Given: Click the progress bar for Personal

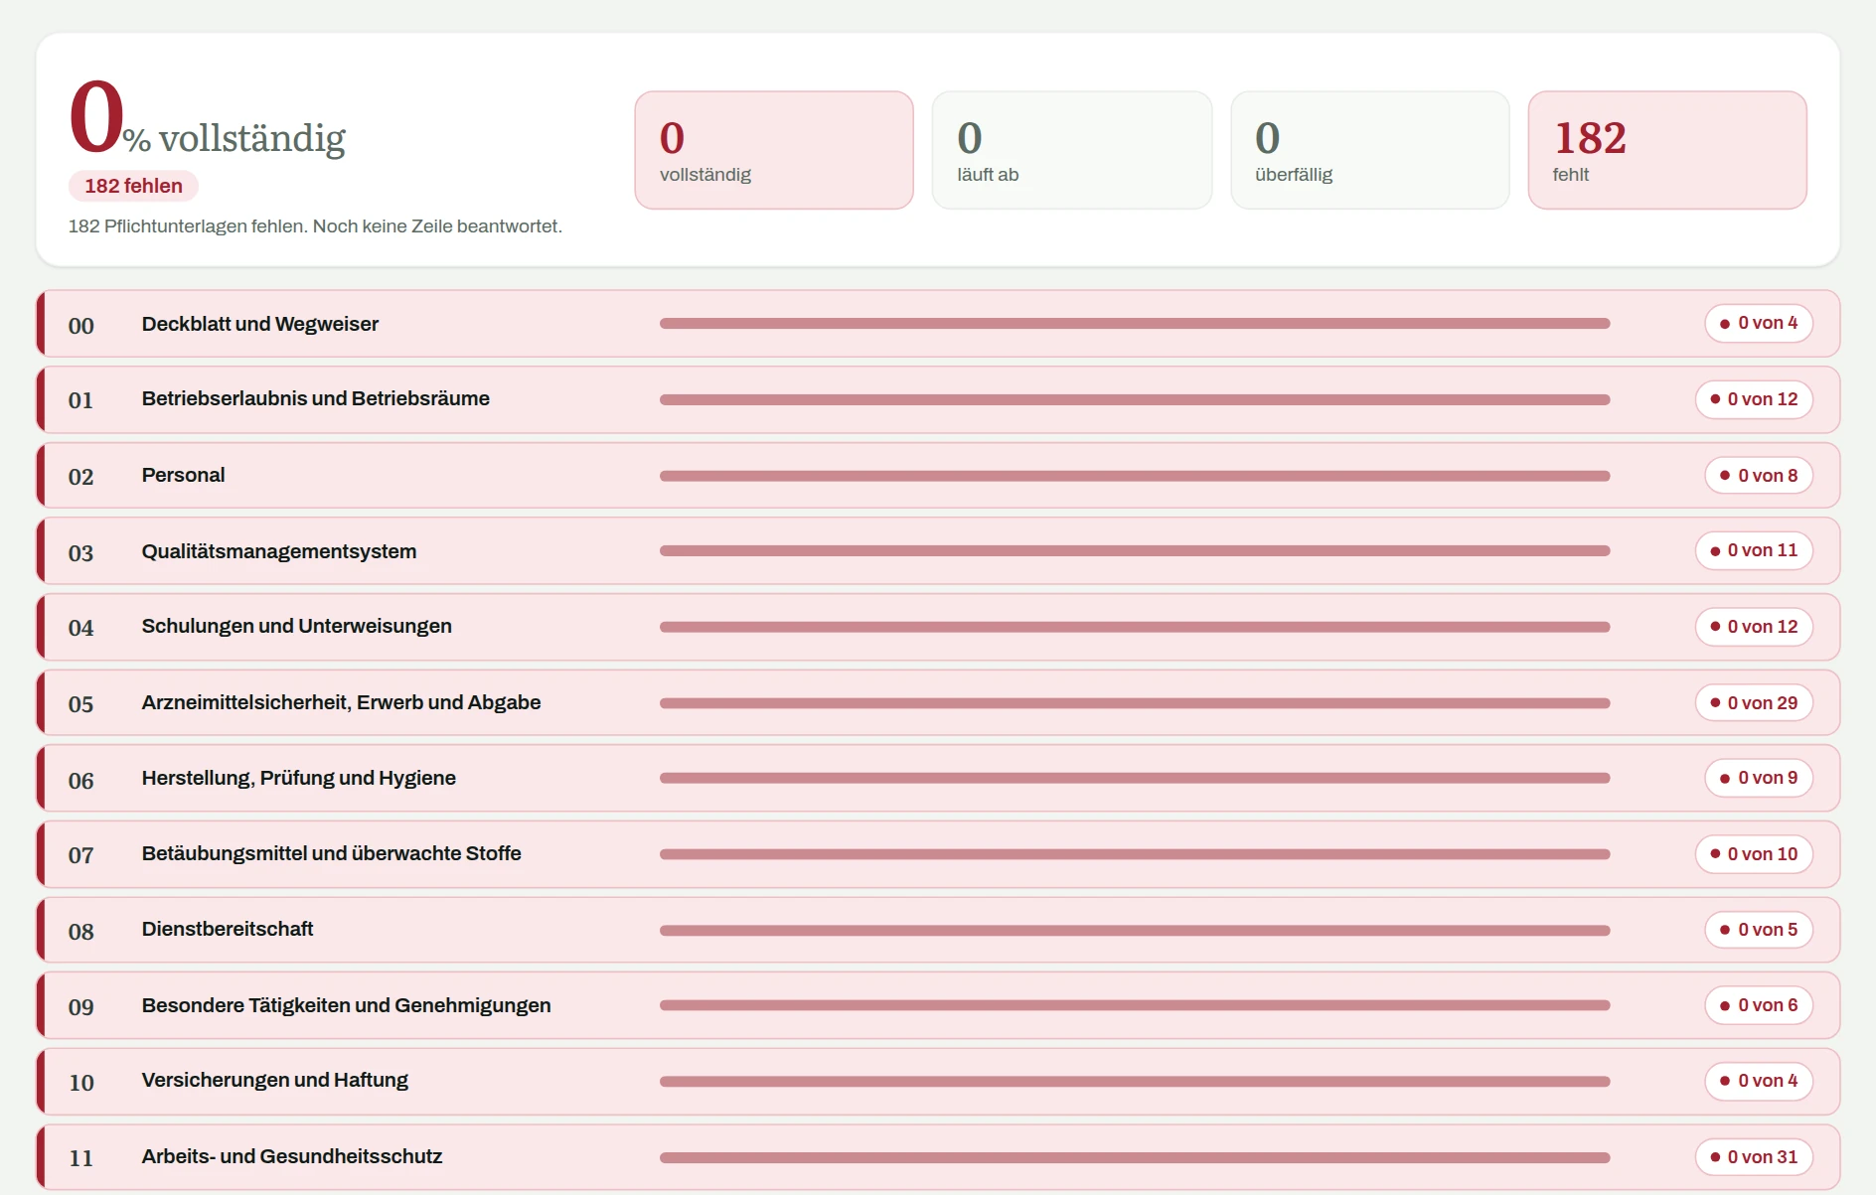Looking at the screenshot, I should 1135,477.
